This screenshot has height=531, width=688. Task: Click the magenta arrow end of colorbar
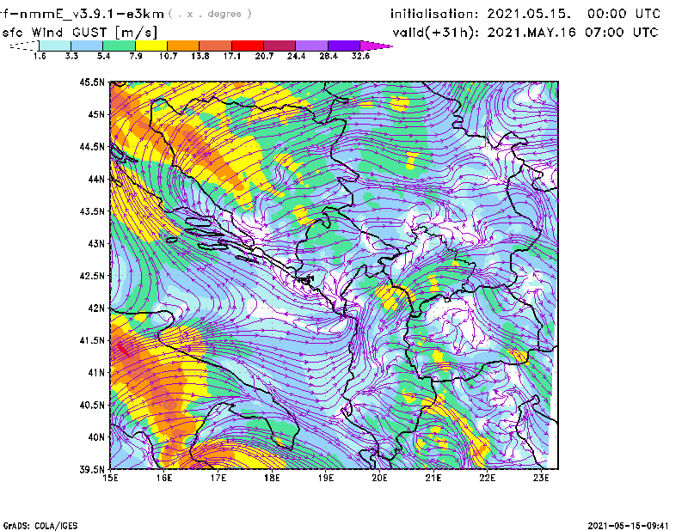click(x=376, y=46)
